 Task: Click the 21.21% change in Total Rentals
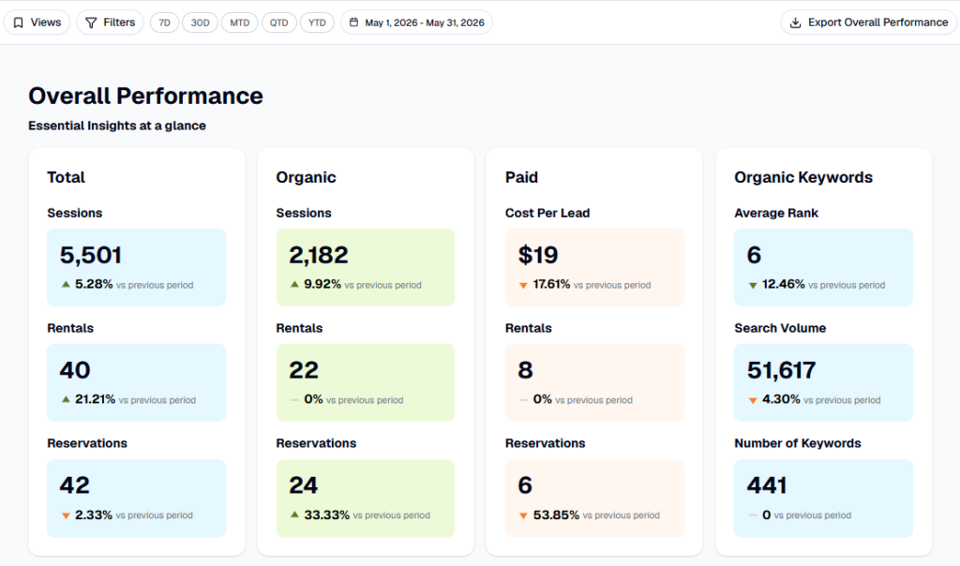tap(95, 399)
